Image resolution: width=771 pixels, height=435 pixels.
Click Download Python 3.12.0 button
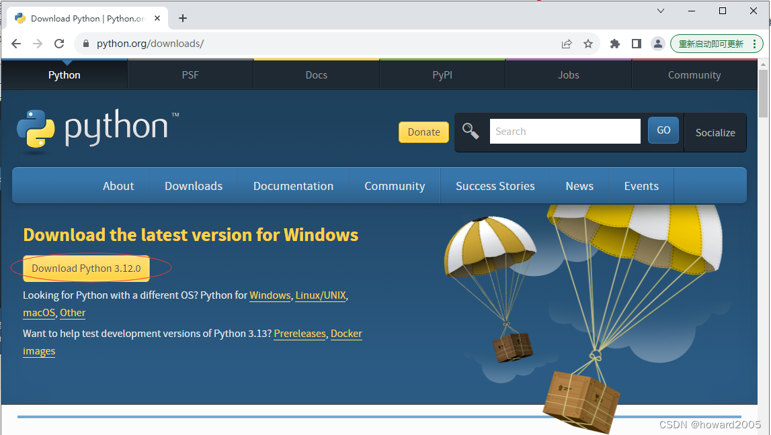pyautogui.click(x=86, y=269)
